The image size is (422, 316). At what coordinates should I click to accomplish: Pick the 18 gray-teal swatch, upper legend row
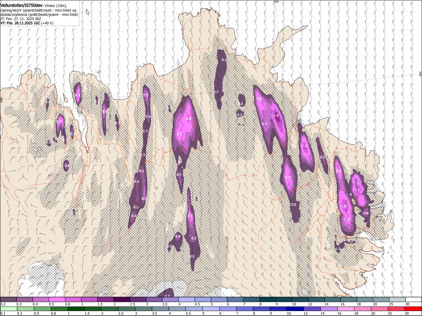(364, 300)
